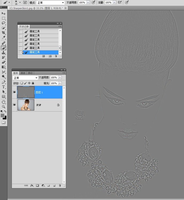Select the Zoom tool

(3, 107)
